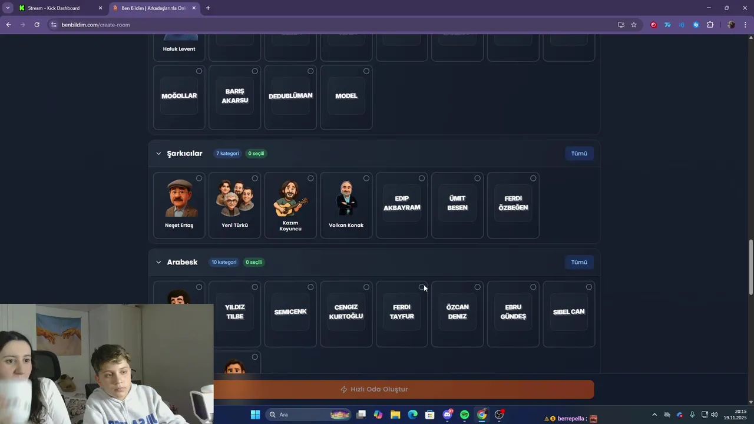Viewport: 754px width, 424px height.
Task: Click the Dedublüman category card
Action: [x=290, y=97]
